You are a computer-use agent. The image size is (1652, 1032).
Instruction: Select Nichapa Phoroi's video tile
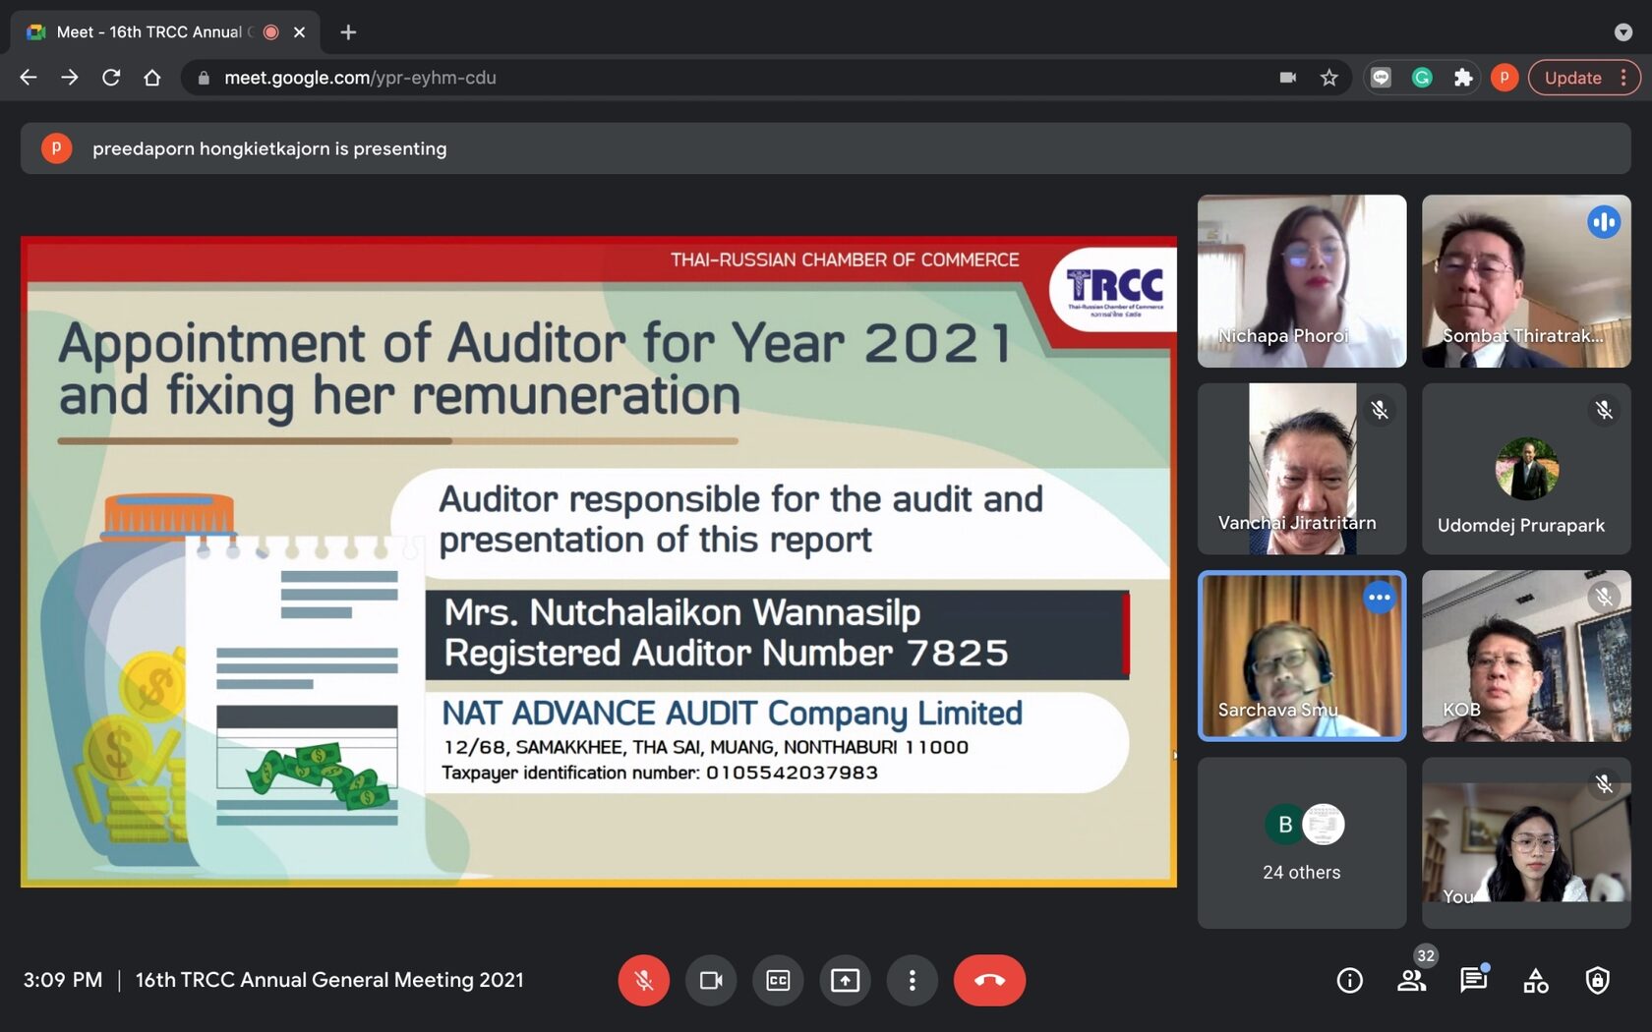pos(1302,281)
